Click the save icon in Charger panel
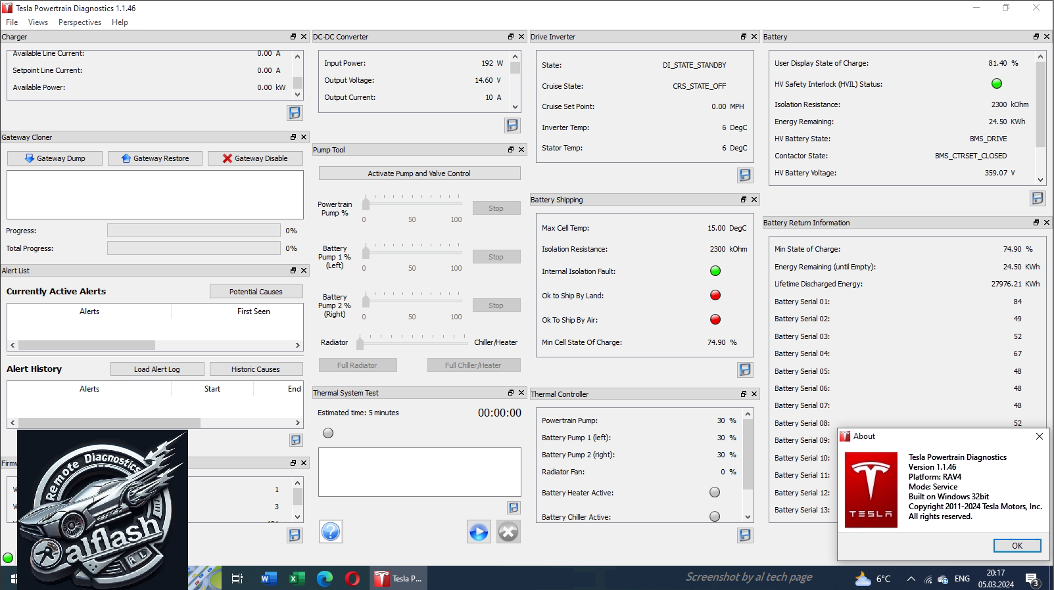 (x=295, y=113)
